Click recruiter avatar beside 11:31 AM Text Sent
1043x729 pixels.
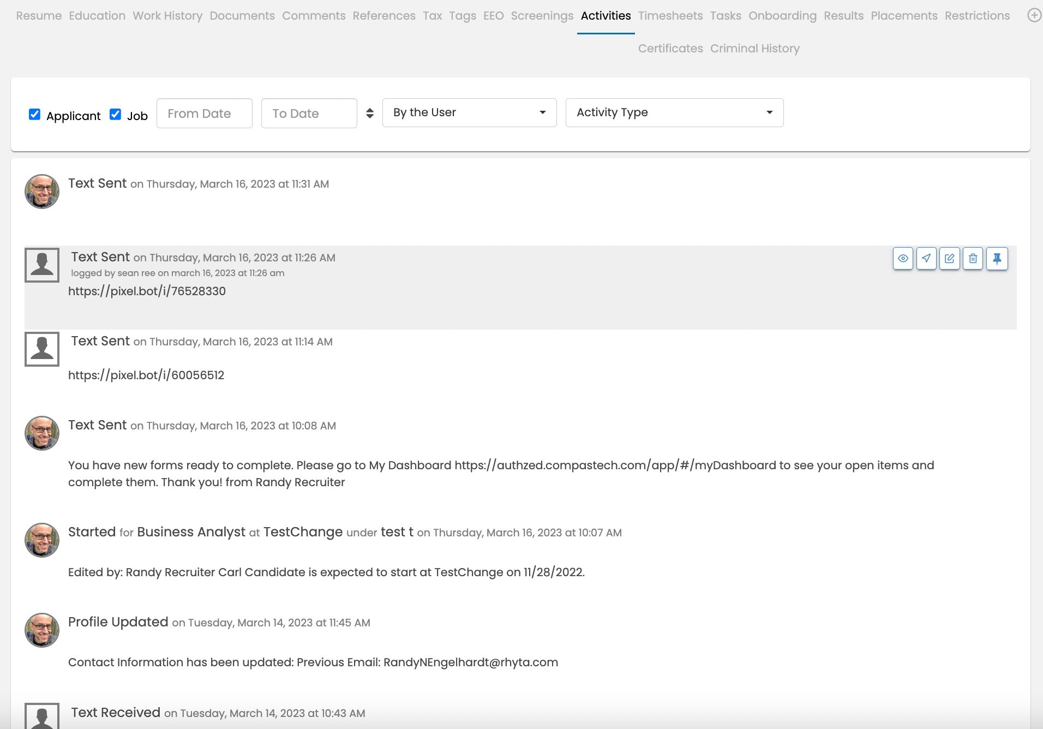coord(42,192)
